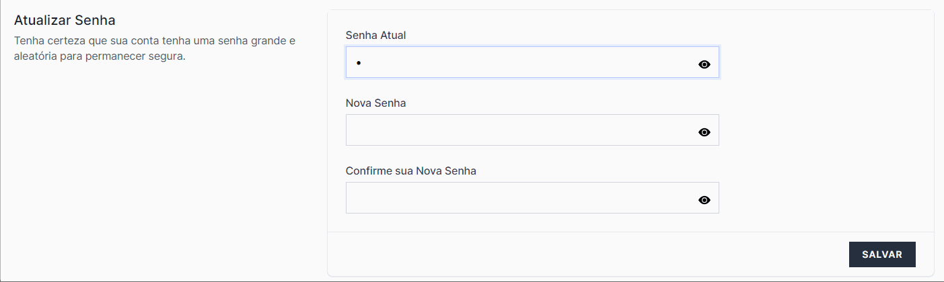Focus the Senha Atual input field
The height and width of the screenshot is (282, 944).
point(518,62)
